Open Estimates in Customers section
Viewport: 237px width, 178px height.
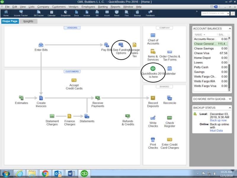tap(21, 100)
